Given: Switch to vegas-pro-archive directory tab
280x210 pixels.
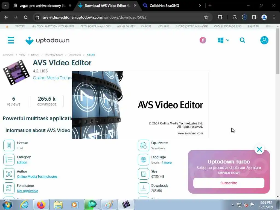Looking at the screenshot, I should coord(42,6).
